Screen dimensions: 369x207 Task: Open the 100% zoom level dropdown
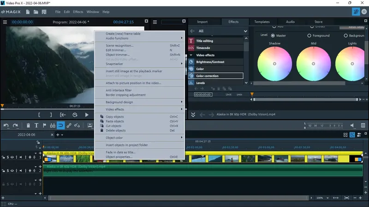coord(327,198)
